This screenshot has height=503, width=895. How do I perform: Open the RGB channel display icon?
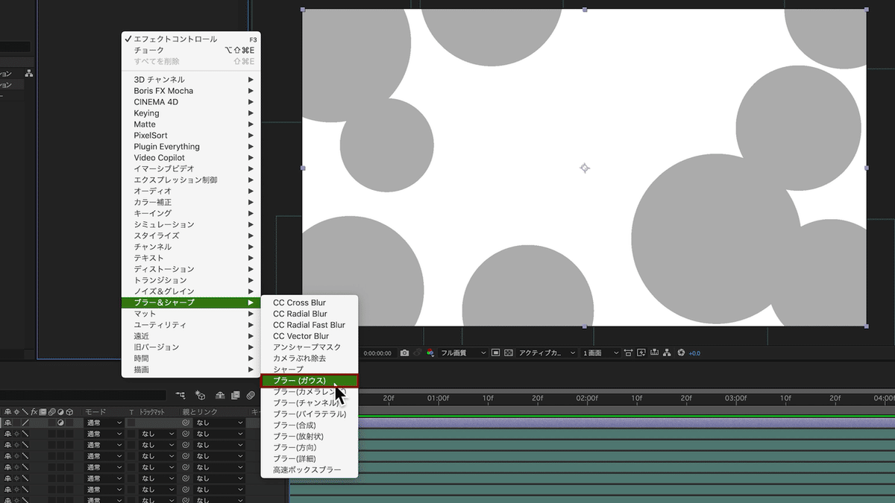point(430,352)
